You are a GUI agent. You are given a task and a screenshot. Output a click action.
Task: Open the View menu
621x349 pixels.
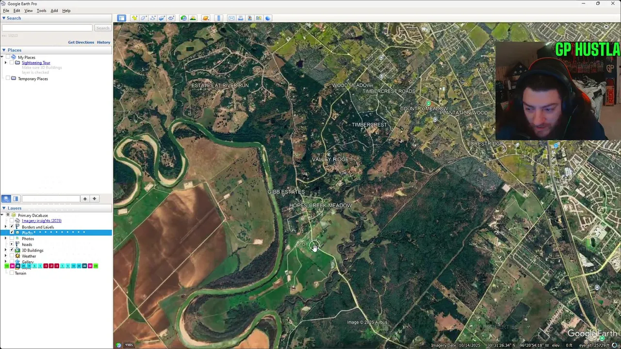point(29,11)
